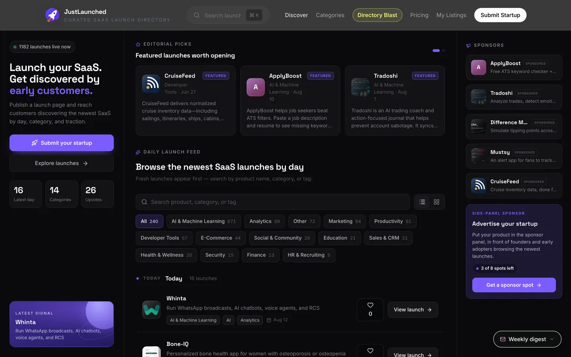This screenshot has height=357, width=571.
Task: Click the JustLaunched rocket logo
Action: pos(52,15)
